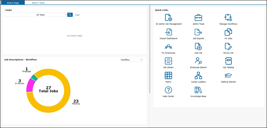Click the task search magnifier button
267x128 pixels.
[x=70, y=14]
